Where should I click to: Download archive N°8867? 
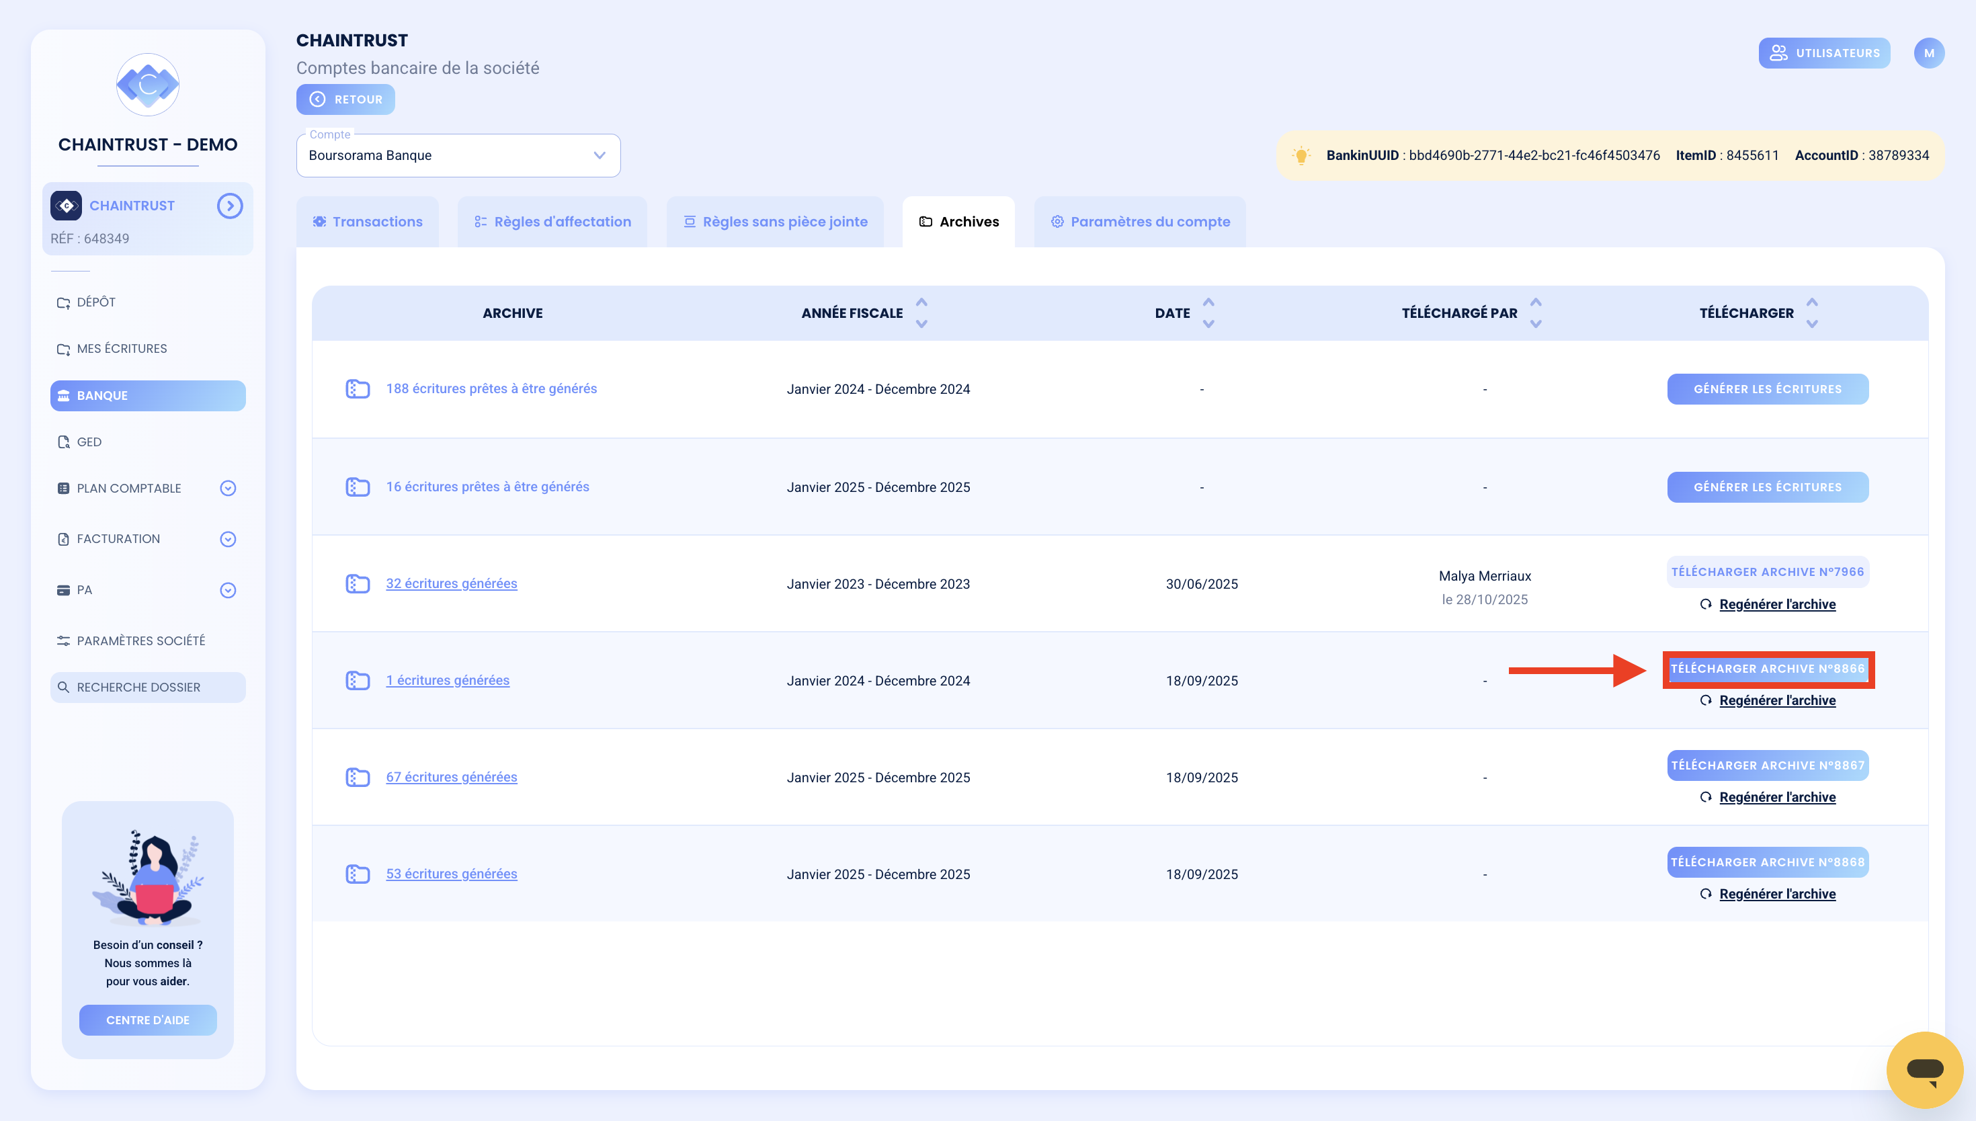pos(1768,765)
